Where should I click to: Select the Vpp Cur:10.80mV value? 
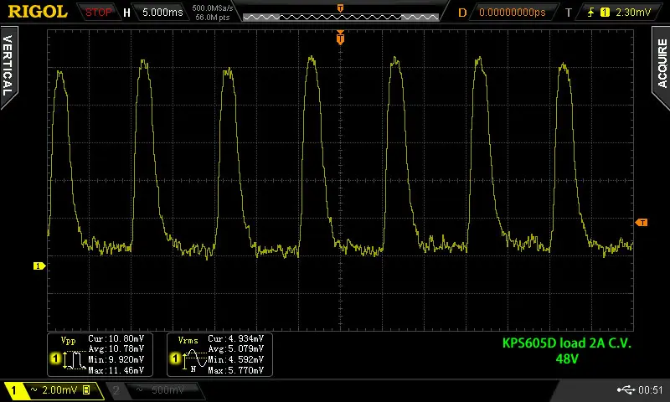(x=116, y=339)
